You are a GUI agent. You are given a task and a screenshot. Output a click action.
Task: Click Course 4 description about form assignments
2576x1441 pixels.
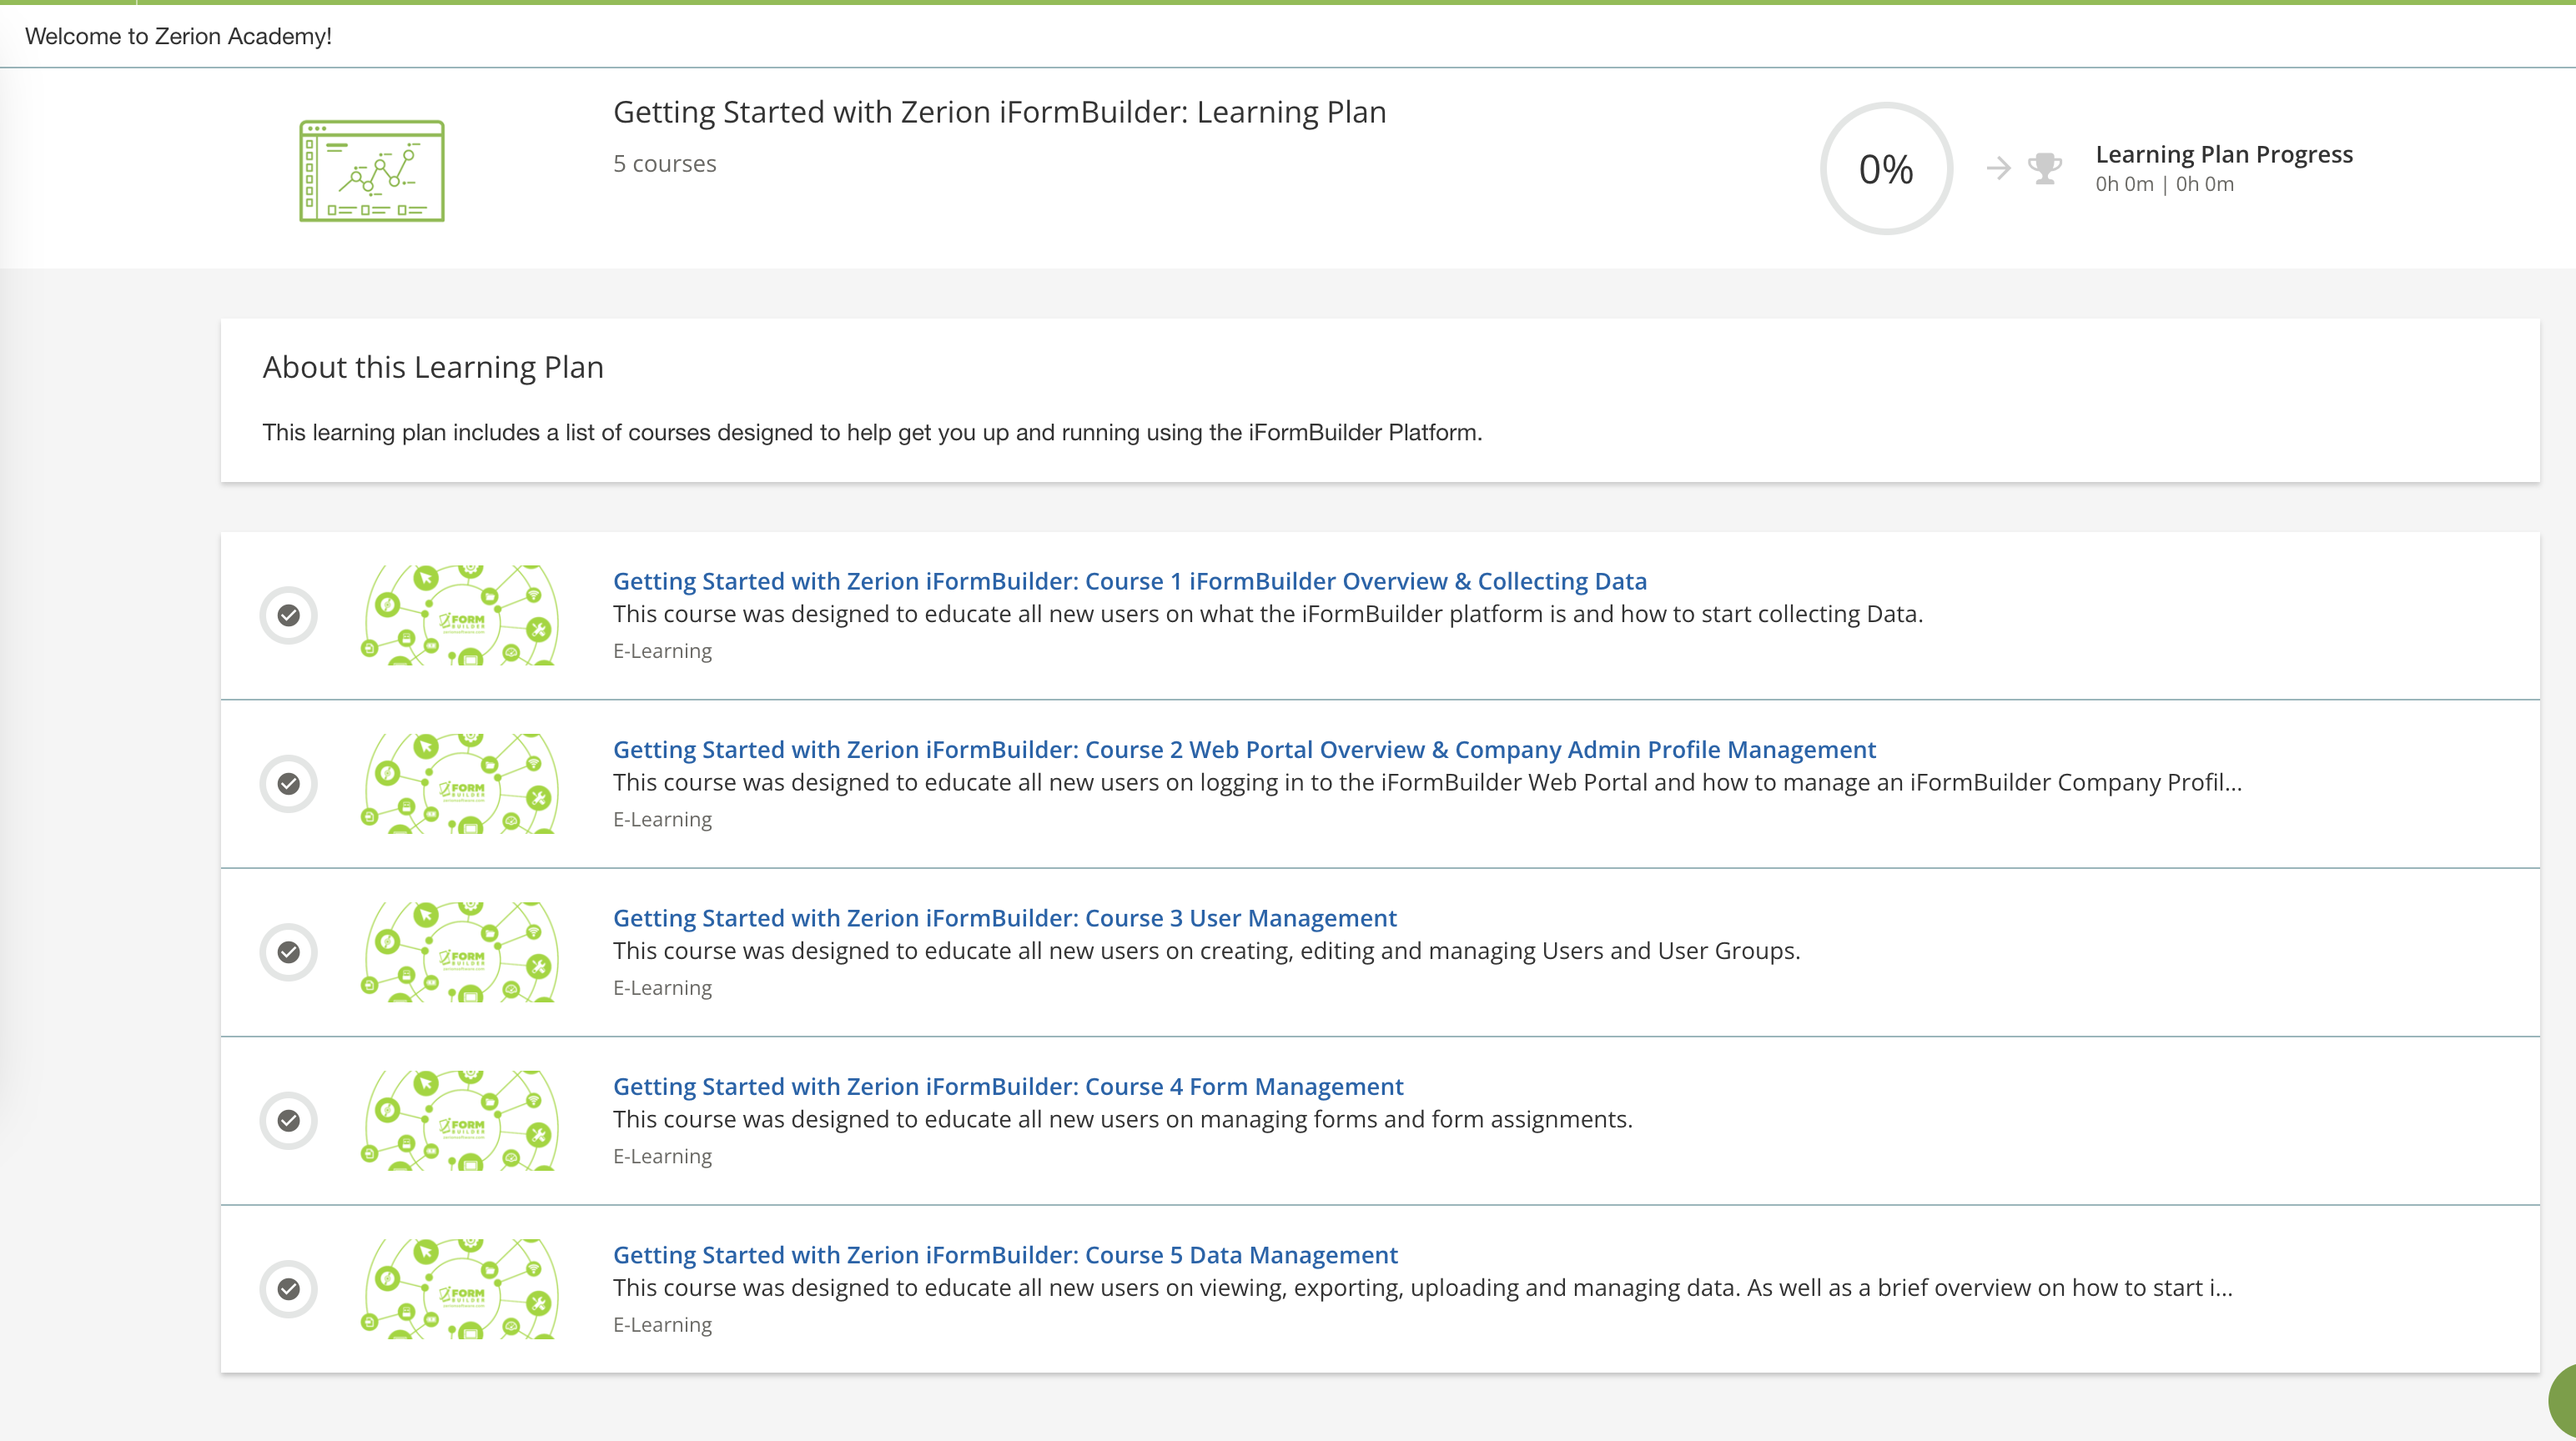coord(1122,1119)
